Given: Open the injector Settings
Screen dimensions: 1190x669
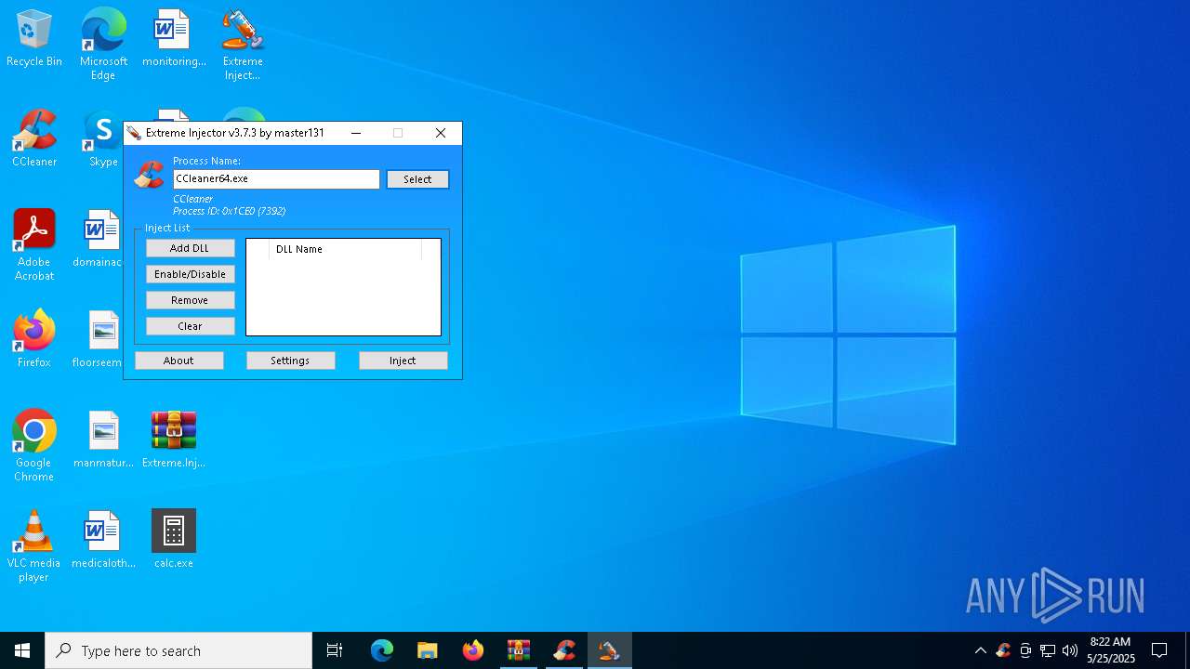Looking at the screenshot, I should click(290, 361).
